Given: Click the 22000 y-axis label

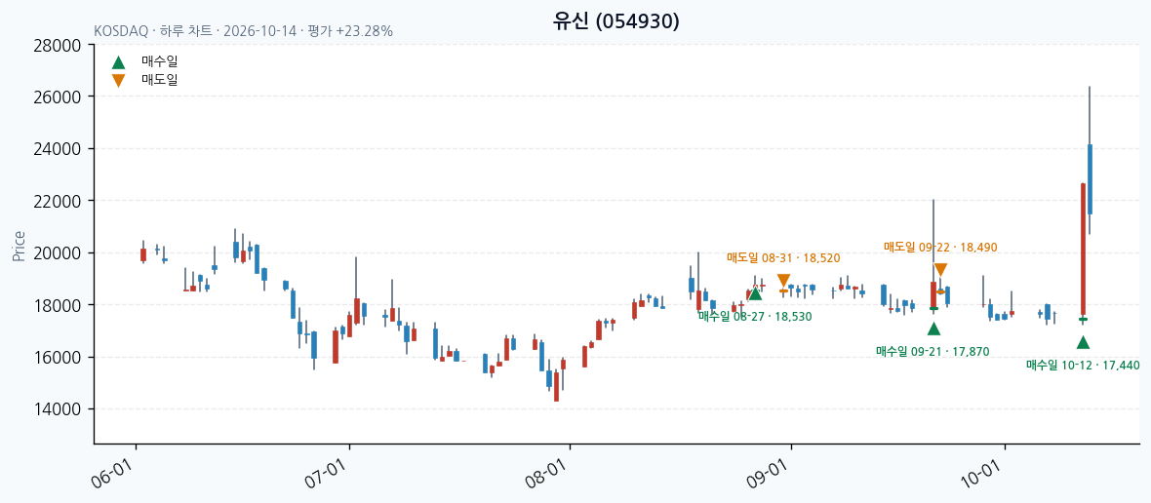Looking at the screenshot, I should click(x=58, y=201).
